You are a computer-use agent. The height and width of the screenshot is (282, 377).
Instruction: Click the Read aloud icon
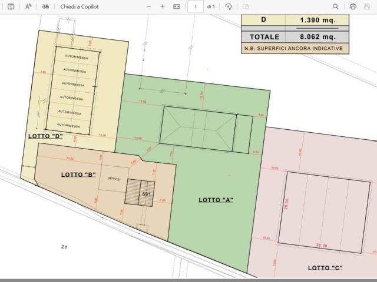(x=28, y=6)
